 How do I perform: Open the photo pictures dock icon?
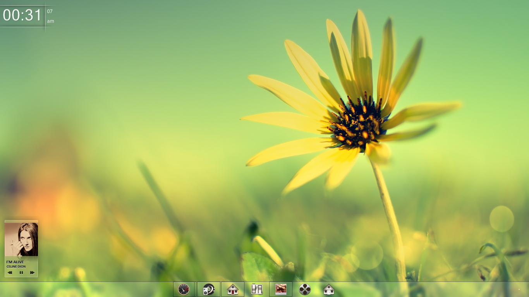281,289
